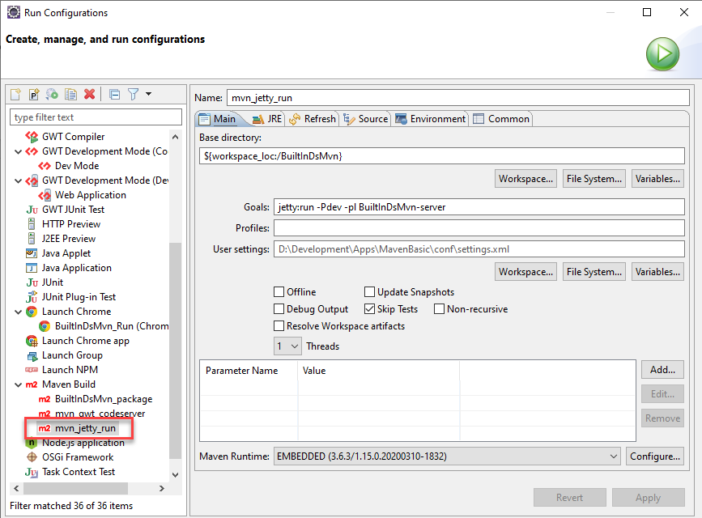This screenshot has height=518, width=702.
Task: Switch to the JRE tab
Action: [268, 119]
